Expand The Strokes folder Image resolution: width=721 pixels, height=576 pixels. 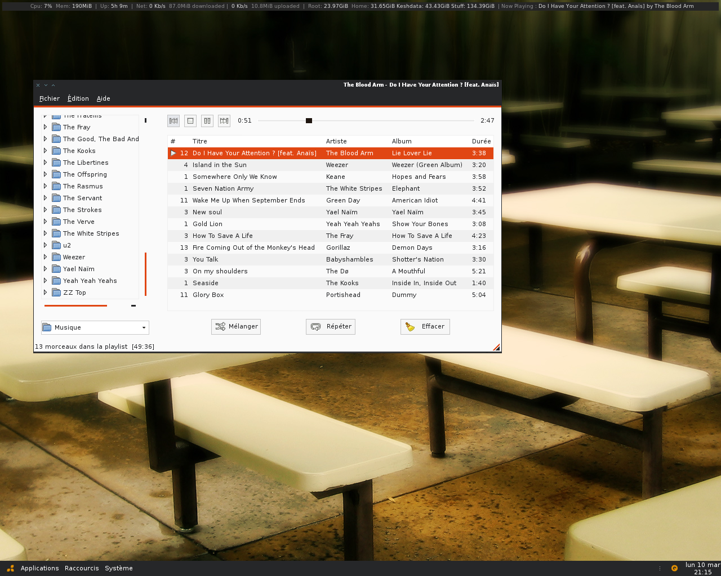45,210
